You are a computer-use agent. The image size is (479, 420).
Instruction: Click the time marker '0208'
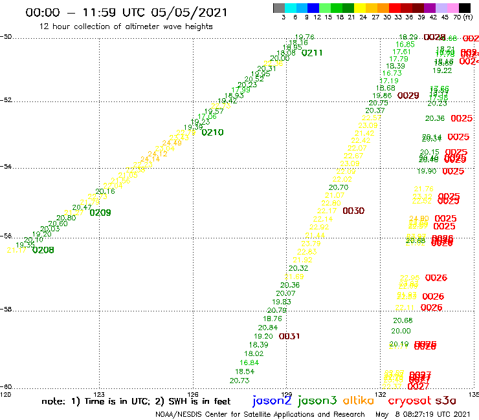coord(43,250)
